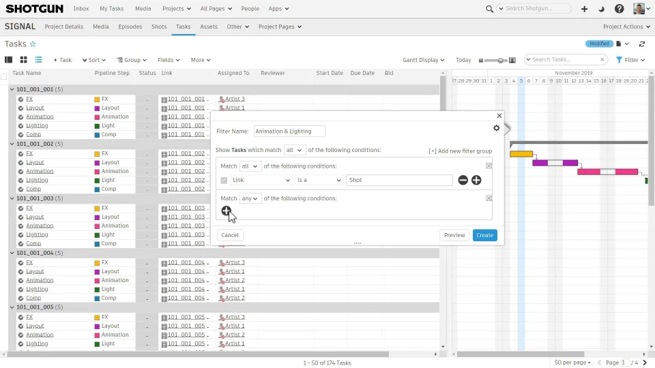
Task: Go to My Tasks
Action: coord(111,9)
